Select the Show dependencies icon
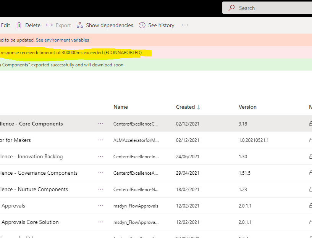Screen dimensions: 312x238 [x=79, y=25]
